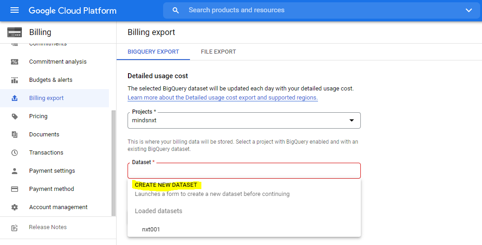This screenshot has height=245, width=482.
Task: Click the Budgets & alerts chart icon
Action: click(x=15, y=80)
